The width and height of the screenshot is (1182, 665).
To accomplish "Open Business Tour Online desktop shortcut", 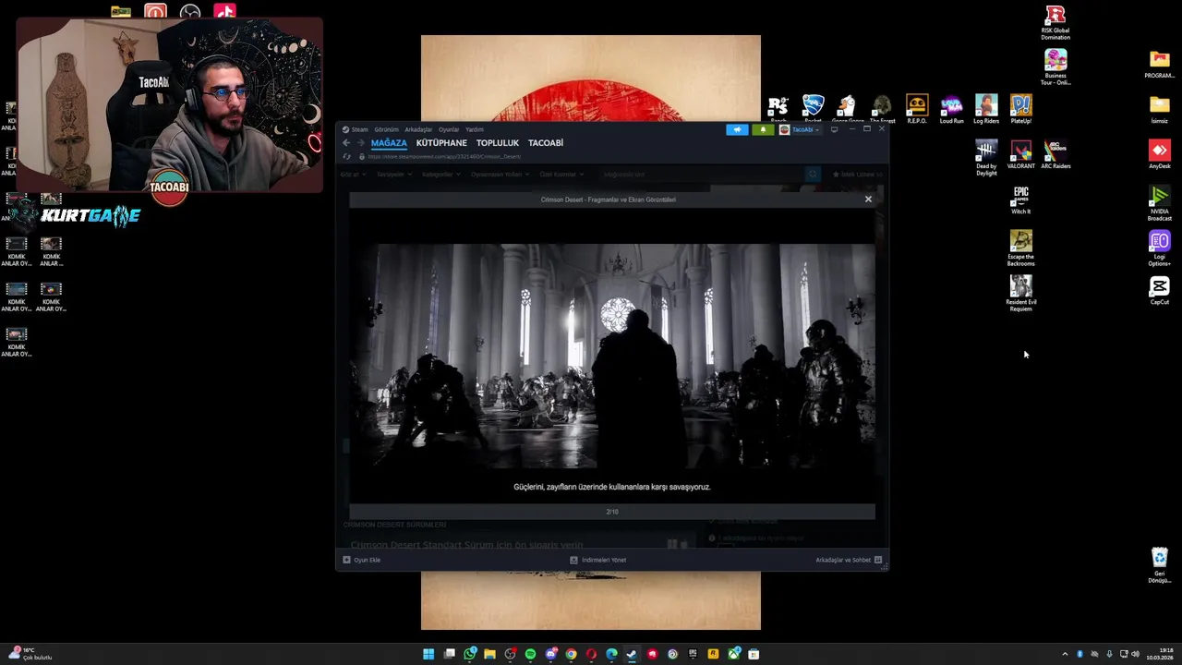I will coord(1055,67).
